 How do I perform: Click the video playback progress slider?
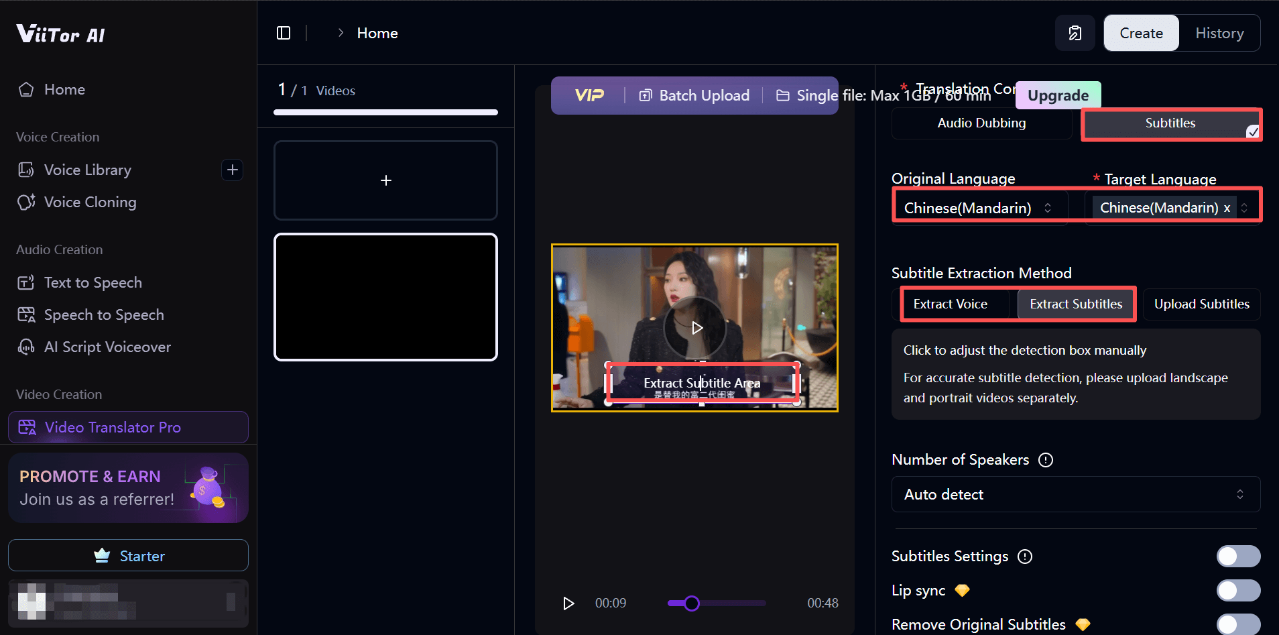716,603
